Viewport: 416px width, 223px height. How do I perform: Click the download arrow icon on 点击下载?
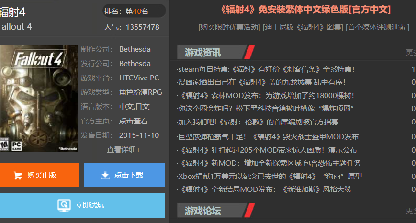(105, 175)
